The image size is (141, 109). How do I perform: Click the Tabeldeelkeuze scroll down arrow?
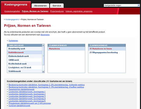click(43, 71)
